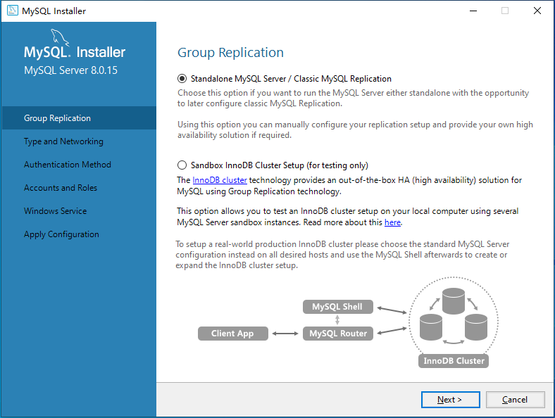Viewport: 555px width, 418px height.
Task: Click the MySQL Server 8.0.15 version text
Action: point(71,70)
